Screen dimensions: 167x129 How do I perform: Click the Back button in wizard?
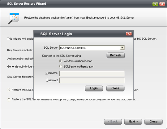click(x=113, y=122)
